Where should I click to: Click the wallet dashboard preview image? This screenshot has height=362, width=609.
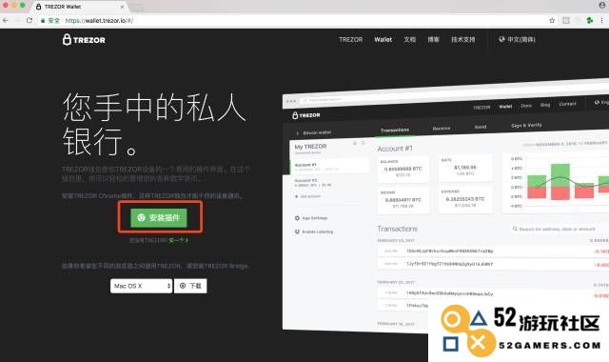445,206
